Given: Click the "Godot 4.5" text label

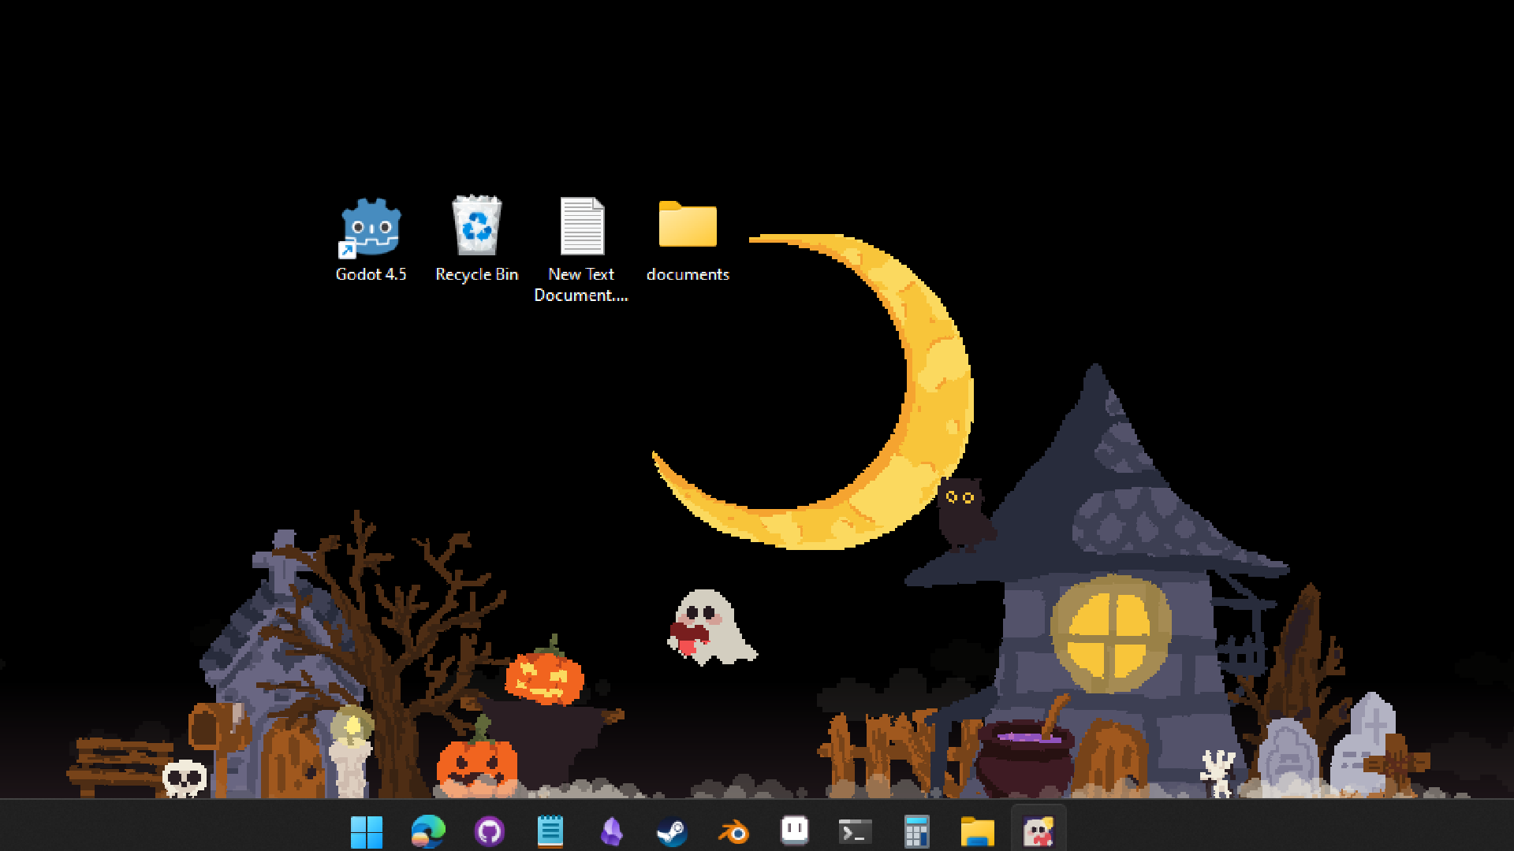Looking at the screenshot, I should (x=371, y=274).
